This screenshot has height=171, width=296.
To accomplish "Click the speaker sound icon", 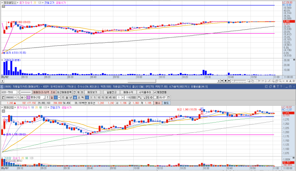I will click(23, 97).
